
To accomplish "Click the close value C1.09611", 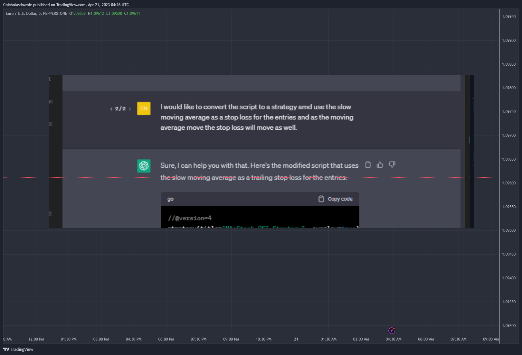I will tap(132, 14).
